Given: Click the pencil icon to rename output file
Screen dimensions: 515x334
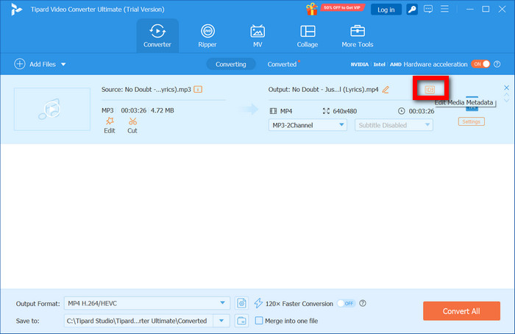Looking at the screenshot, I should point(386,90).
